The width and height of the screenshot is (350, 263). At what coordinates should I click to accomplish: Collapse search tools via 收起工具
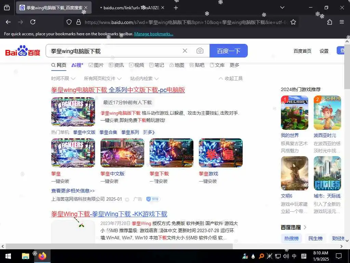pos(231,78)
